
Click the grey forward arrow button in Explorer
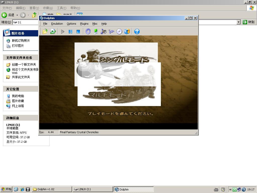point(23,15)
